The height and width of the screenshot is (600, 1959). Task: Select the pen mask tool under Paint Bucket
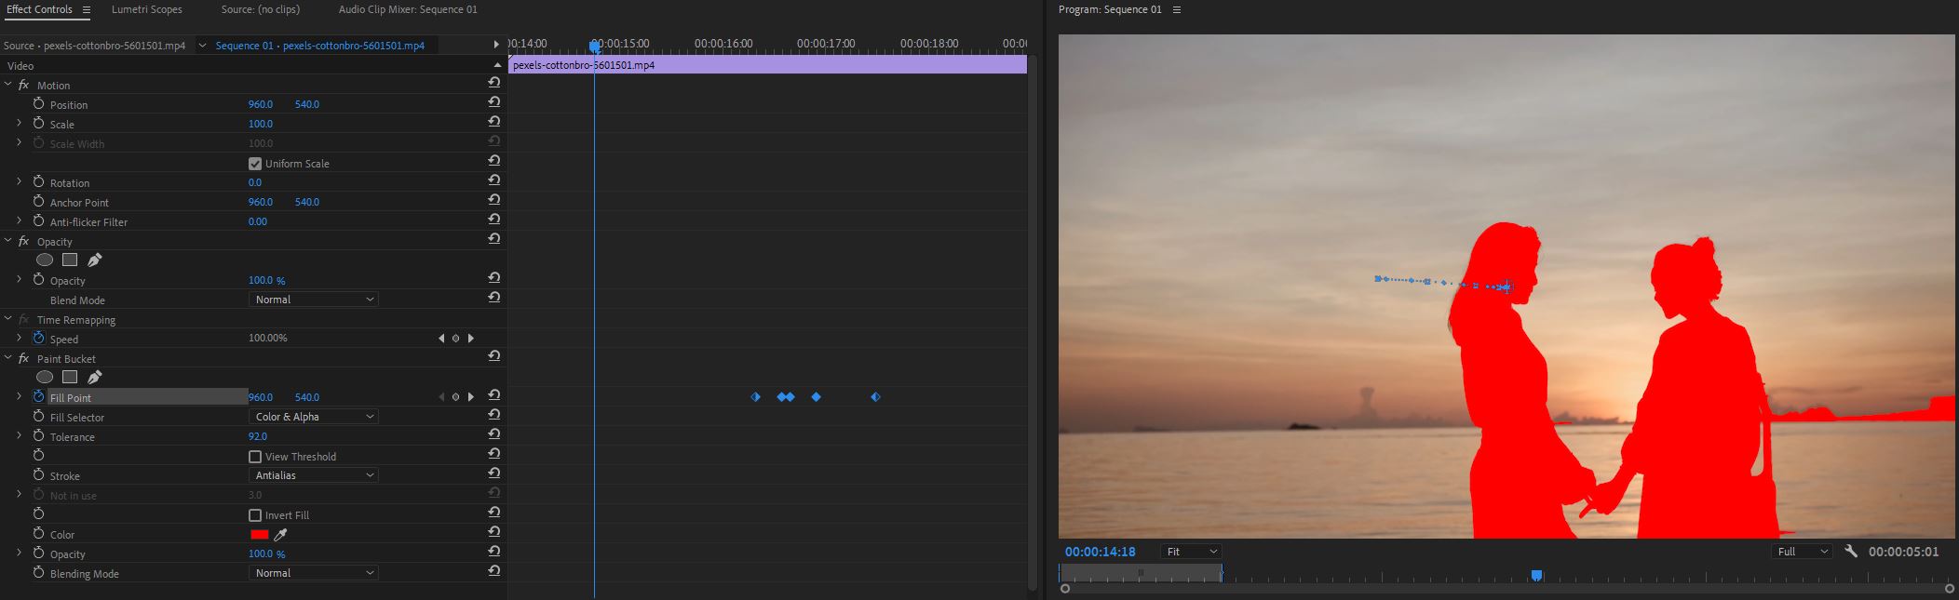(x=94, y=378)
